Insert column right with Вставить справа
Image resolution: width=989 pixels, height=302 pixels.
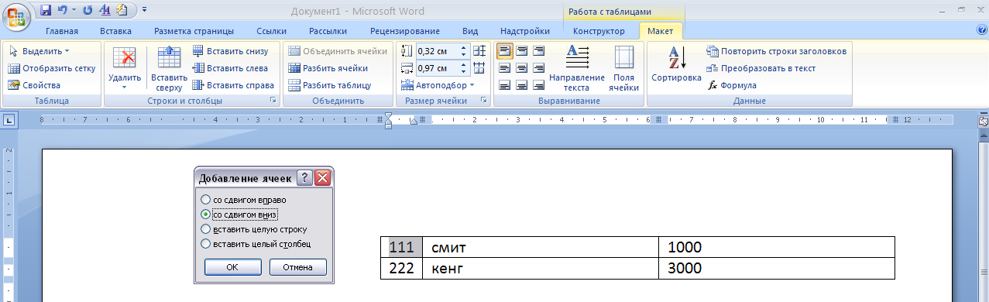coord(233,85)
